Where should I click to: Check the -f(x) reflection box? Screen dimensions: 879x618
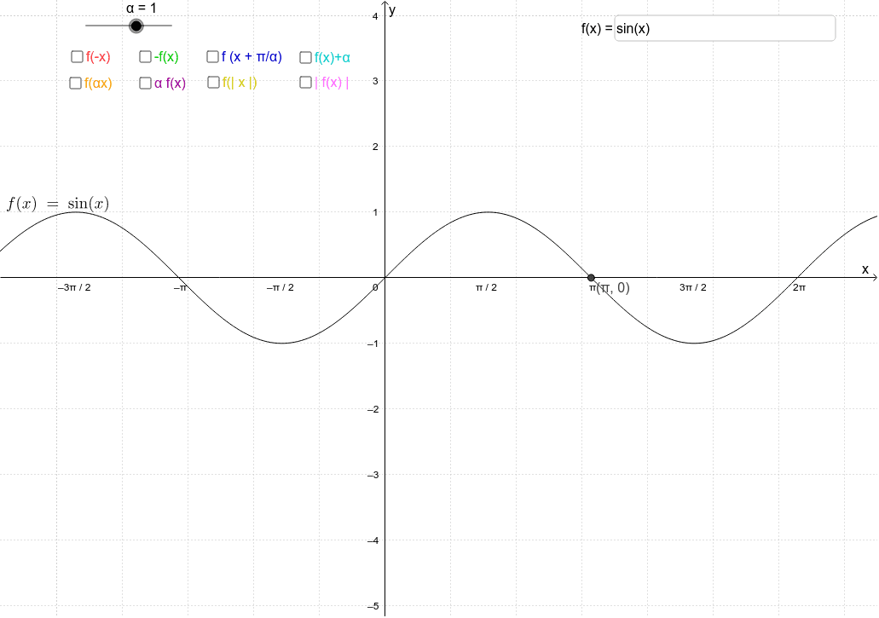pyautogui.click(x=145, y=56)
